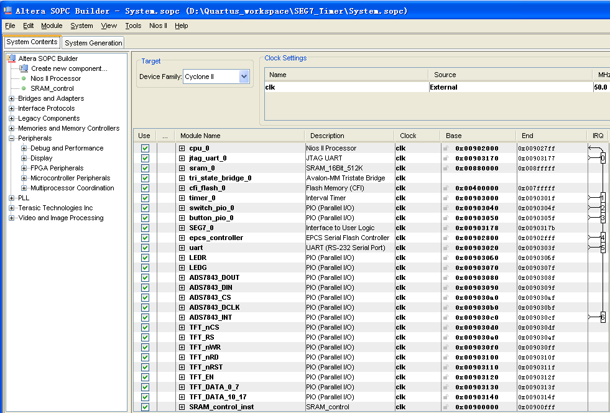
Task: Open the Device Family dropdown
Action: pos(244,77)
